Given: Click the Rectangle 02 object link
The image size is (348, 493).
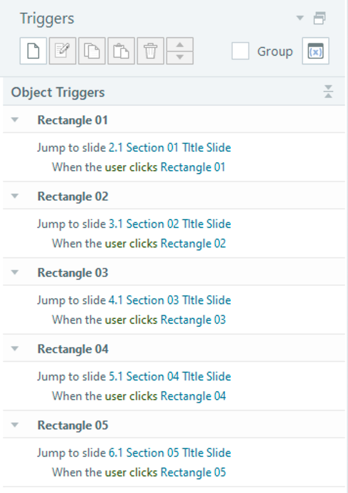Looking at the screenshot, I should [x=193, y=243].
